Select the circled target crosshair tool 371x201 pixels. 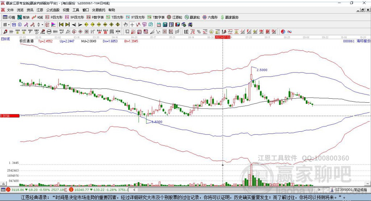(x=74, y=32)
